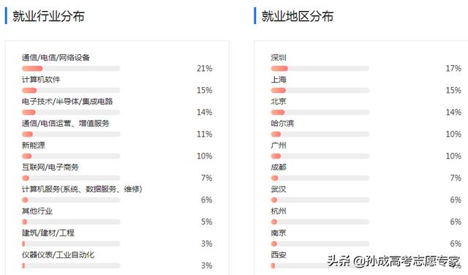
Task: Select the 互联网/电子商务 industry label
Action: tap(50, 167)
